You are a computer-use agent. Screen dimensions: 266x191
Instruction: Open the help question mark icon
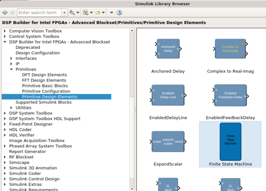(119, 12)
